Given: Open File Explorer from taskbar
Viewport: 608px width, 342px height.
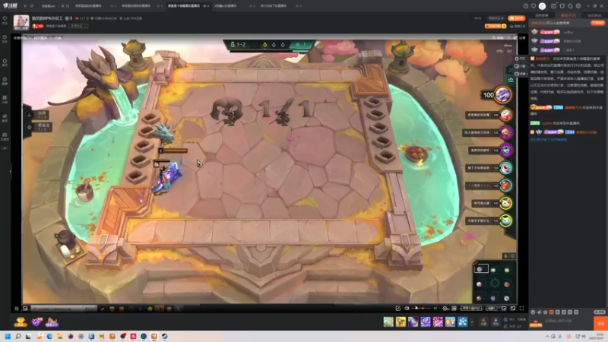Looking at the screenshot, I should pos(60,336).
